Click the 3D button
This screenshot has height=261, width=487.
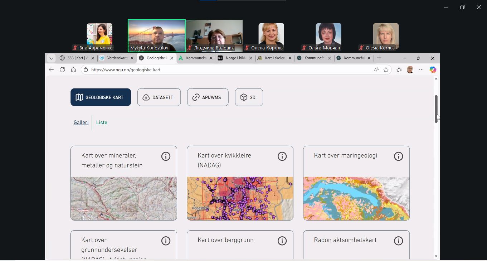(249, 97)
